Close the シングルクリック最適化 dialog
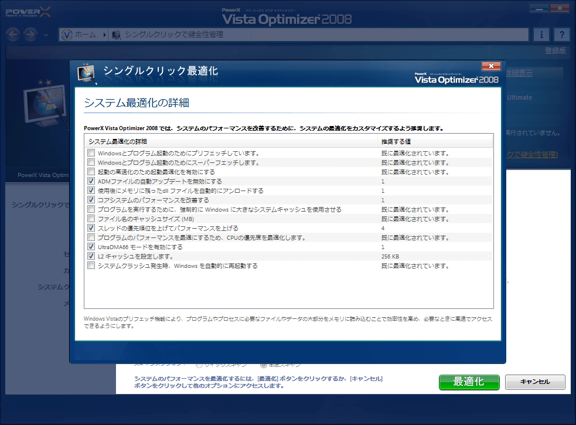 491,66
